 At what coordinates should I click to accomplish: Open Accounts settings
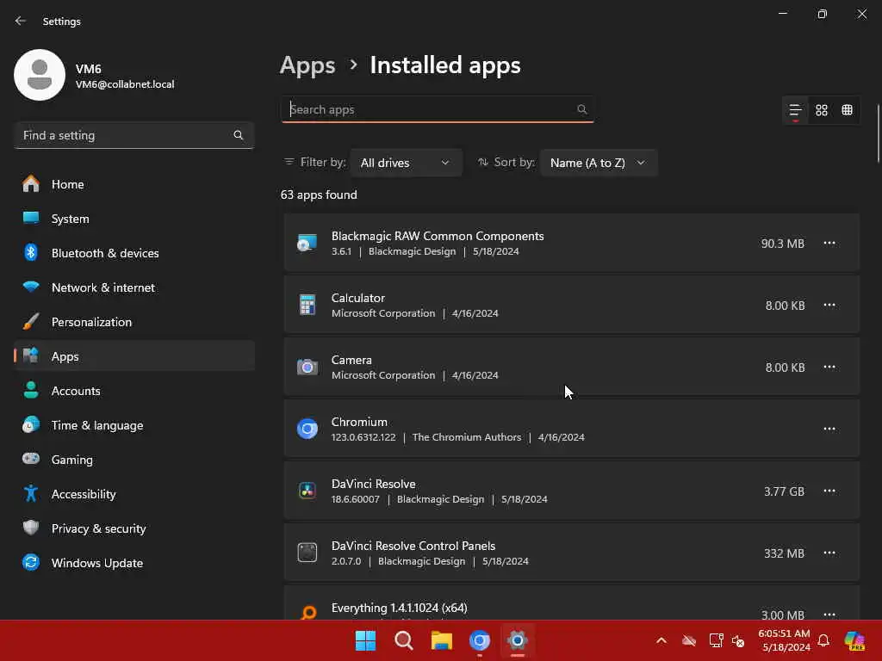pos(134,391)
